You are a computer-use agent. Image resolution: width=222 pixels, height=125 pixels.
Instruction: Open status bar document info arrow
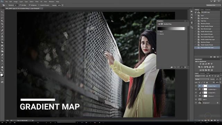[x=33, y=120]
